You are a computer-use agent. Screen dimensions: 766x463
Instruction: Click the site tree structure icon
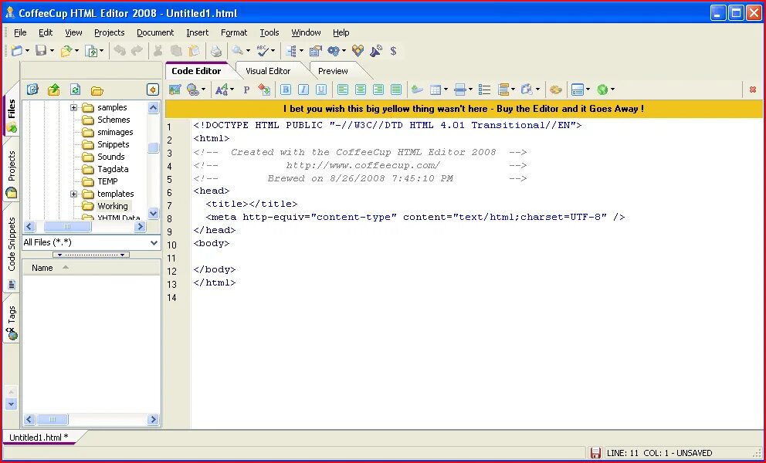[x=292, y=50]
